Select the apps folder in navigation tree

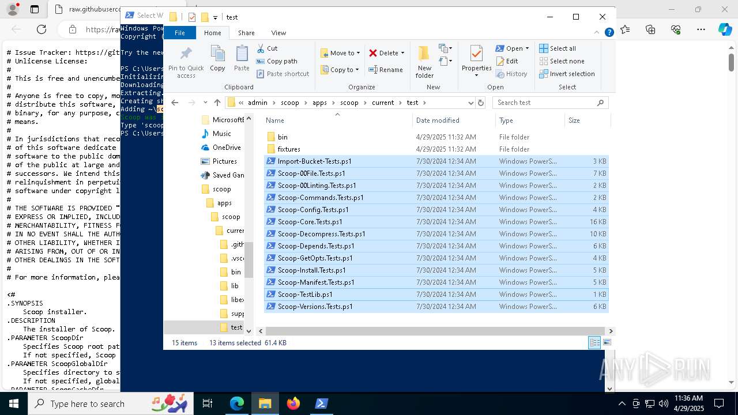click(x=224, y=203)
